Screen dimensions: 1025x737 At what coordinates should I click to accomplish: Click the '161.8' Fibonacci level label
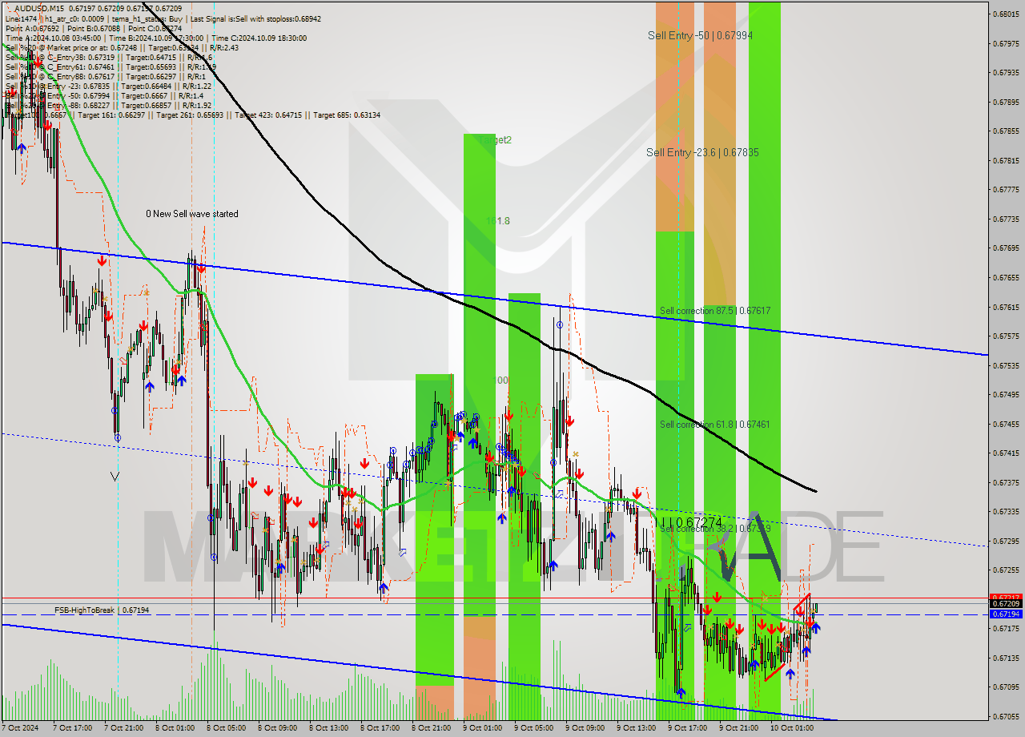pyautogui.click(x=497, y=221)
